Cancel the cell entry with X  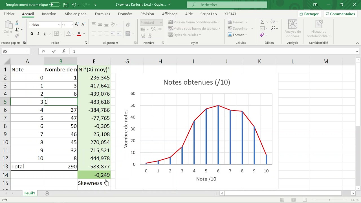(x=43, y=51)
